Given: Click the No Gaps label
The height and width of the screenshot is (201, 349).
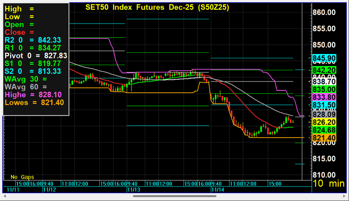Looking at the screenshot, I should click(22, 177).
